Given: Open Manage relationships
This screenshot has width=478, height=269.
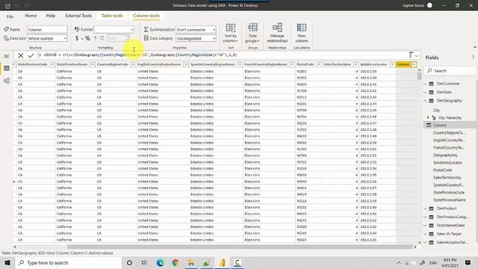Looking at the screenshot, I should (x=277, y=33).
